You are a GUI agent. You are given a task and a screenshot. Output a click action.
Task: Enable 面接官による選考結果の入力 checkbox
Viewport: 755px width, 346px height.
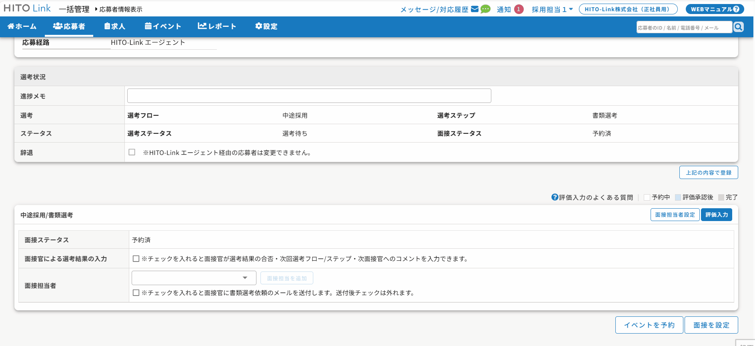click(136, 259)
